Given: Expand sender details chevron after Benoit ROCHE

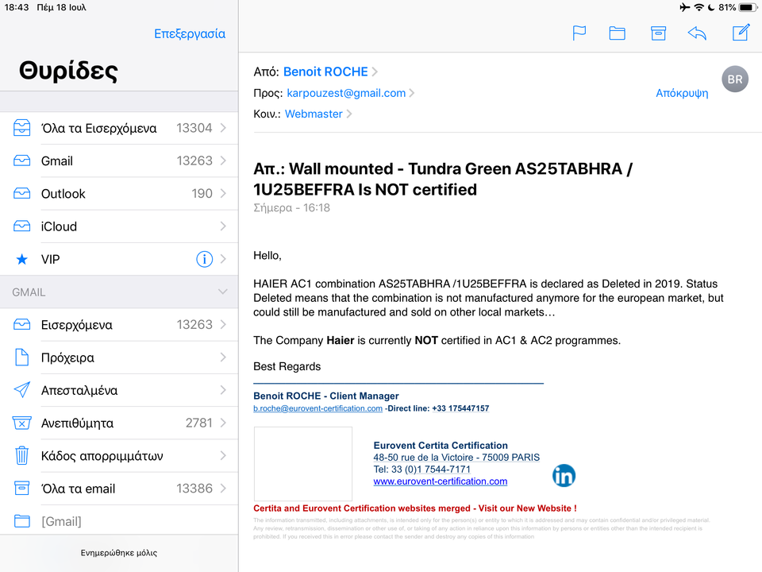Looking at the screenshot, I should tap(375, 72).
